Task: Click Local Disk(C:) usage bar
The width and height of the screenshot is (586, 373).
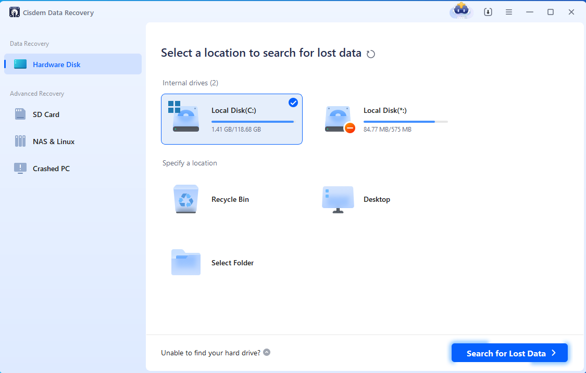Action: [x=252, y=121]
